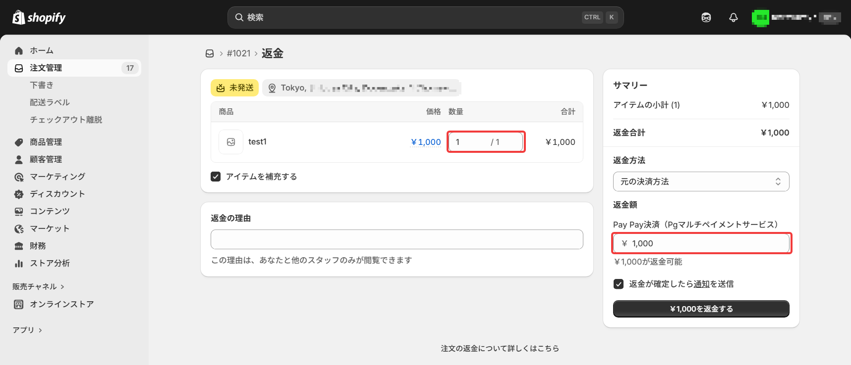Click the test1 product thumbnail

click(x=231, y=142)
